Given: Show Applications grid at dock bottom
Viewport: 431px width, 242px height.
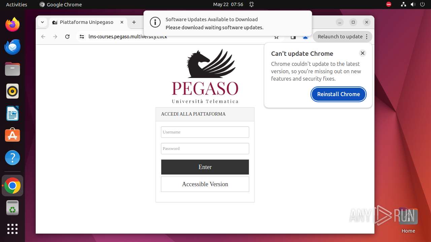Looking at the screenshot, I should tap(12, 229).
